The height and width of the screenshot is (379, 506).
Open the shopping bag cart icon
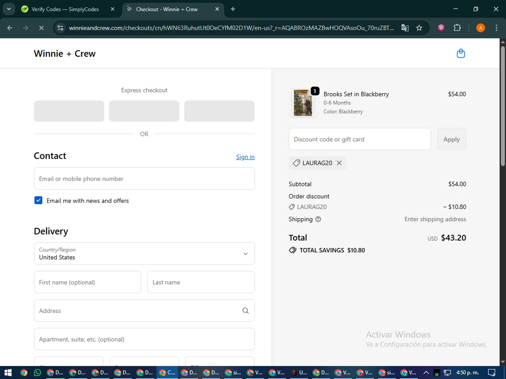461,54
